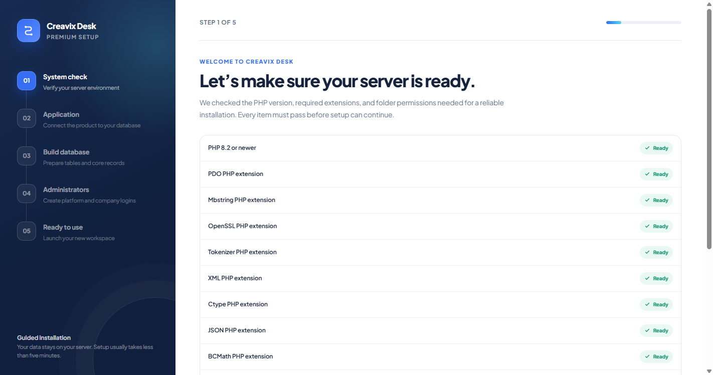Screen dimensions: 713x375
Task: Click the "STEP 1 OF 5" label
Action: tap(218, 23)
